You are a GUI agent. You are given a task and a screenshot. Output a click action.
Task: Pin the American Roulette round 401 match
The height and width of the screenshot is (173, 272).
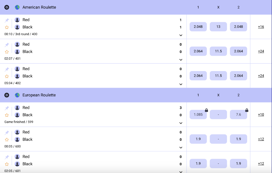(x=7, y=45)
